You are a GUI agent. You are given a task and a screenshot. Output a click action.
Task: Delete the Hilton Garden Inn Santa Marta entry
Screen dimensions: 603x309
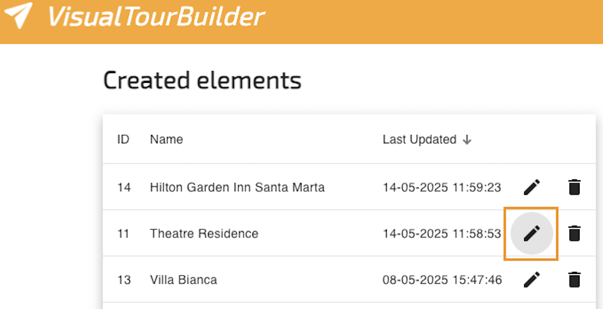click(575, 187)
